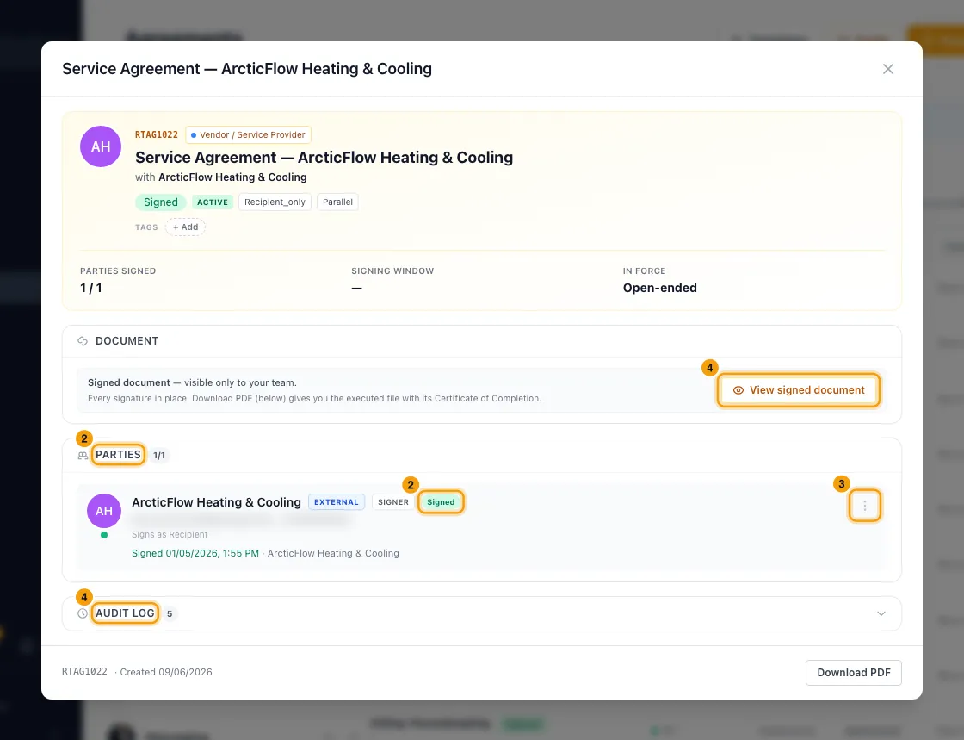Click the DOCUMENT section heading

tap(127, 341)
